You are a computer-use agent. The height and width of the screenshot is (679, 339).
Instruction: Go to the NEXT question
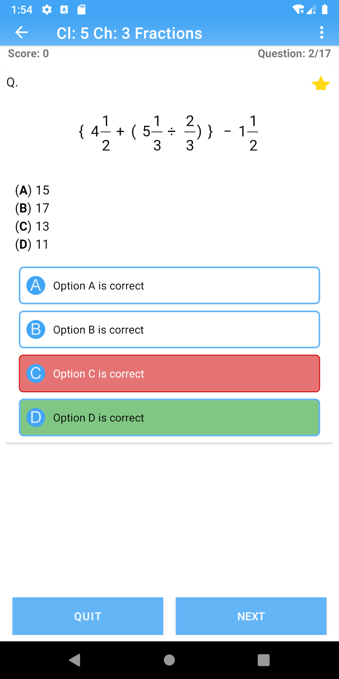[x=251, y=616]
